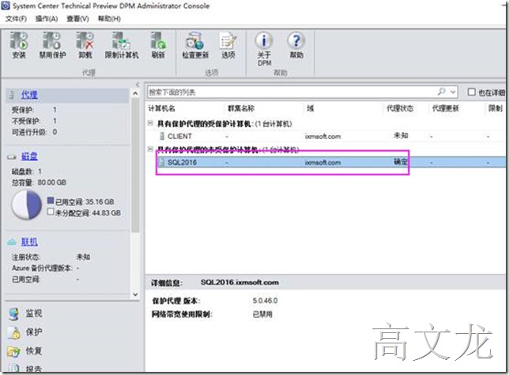The image size is (509, 375).
Task: Click the 代理 agents server icon in sidebar
Action: (12, 95)
